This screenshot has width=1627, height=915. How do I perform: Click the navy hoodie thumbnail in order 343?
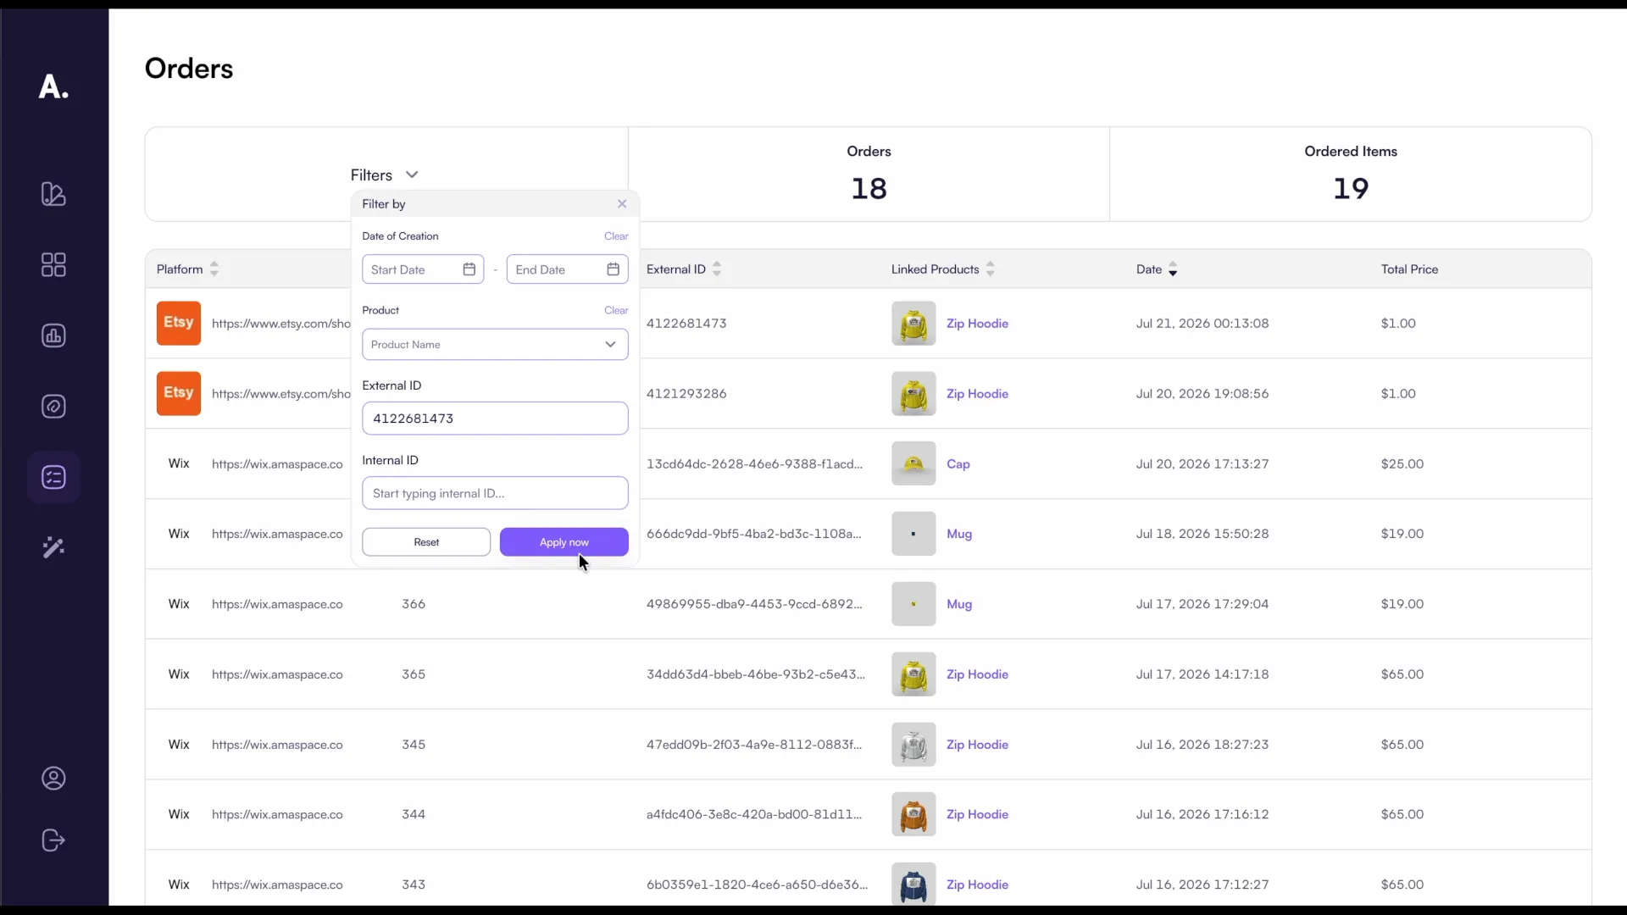pyautogui.click(x=913, y=884)
